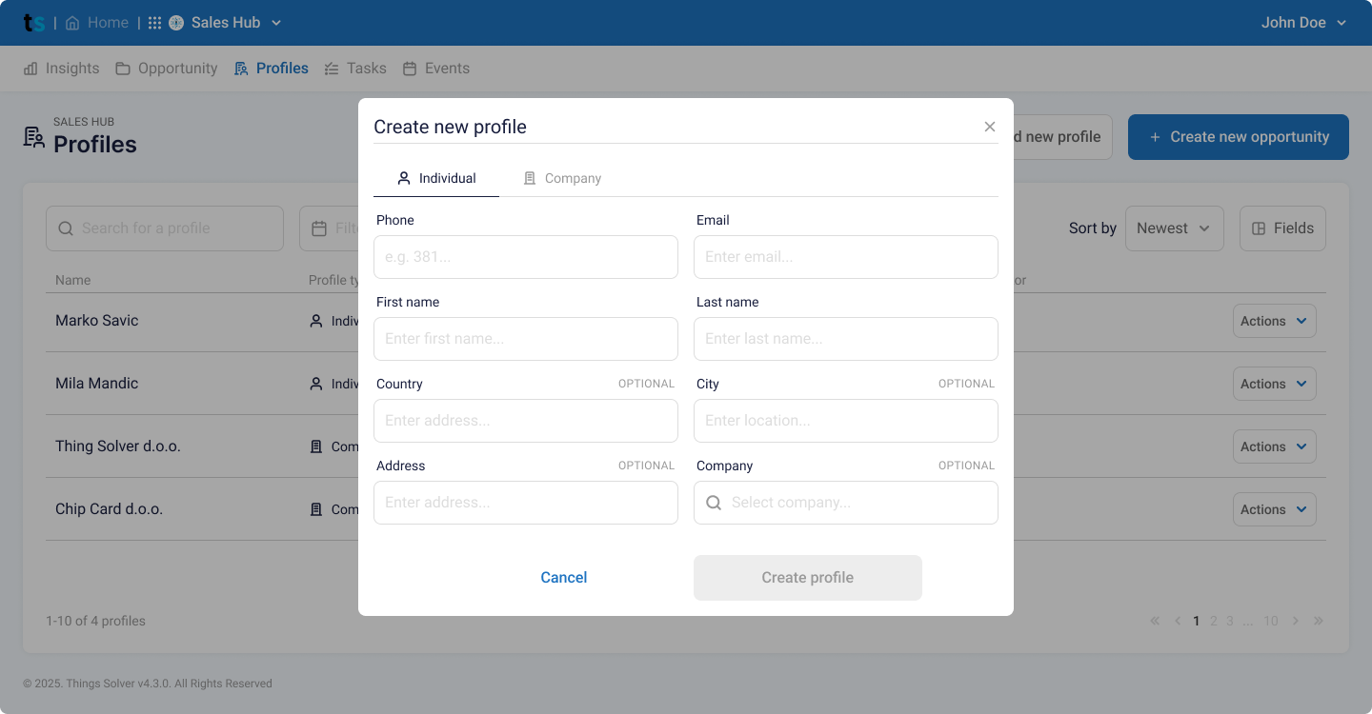The width and height of the screenshot is (1372, 714).
Task: Click the Search for a profile field
Action: click(x=165, y=228)
